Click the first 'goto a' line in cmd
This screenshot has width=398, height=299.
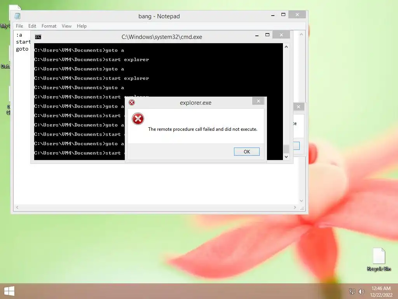[79, 50]
